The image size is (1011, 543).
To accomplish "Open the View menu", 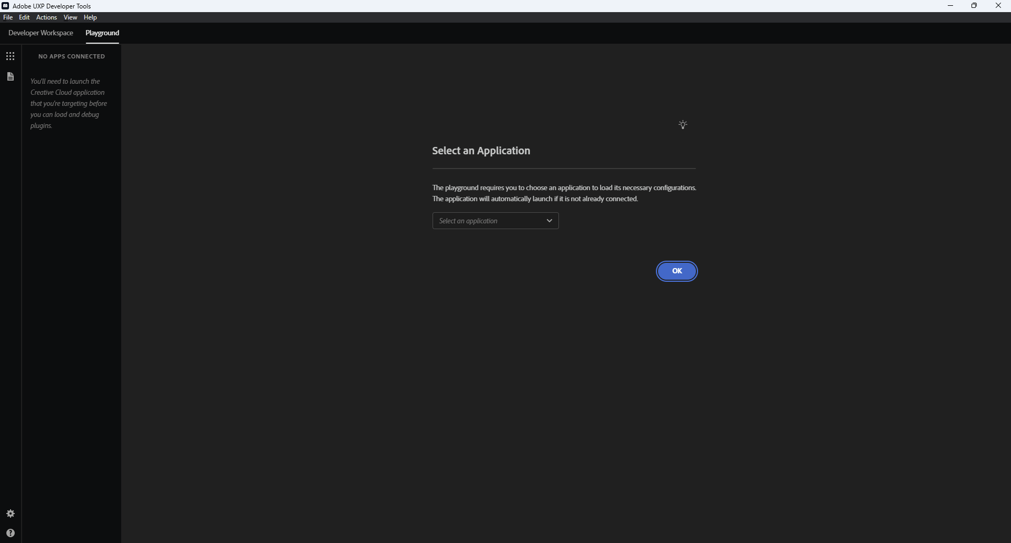I will 70,17.
